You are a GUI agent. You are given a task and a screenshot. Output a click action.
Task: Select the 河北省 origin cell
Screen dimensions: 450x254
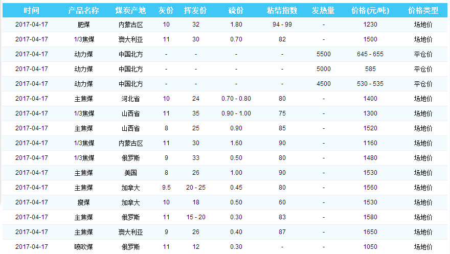pyautogui.click(x=130, y=99)
